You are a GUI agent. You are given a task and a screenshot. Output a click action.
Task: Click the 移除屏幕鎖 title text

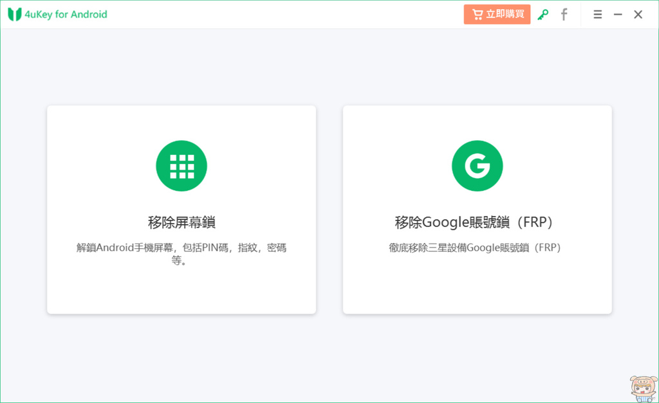pyautogui.click(x=181, y=222)
